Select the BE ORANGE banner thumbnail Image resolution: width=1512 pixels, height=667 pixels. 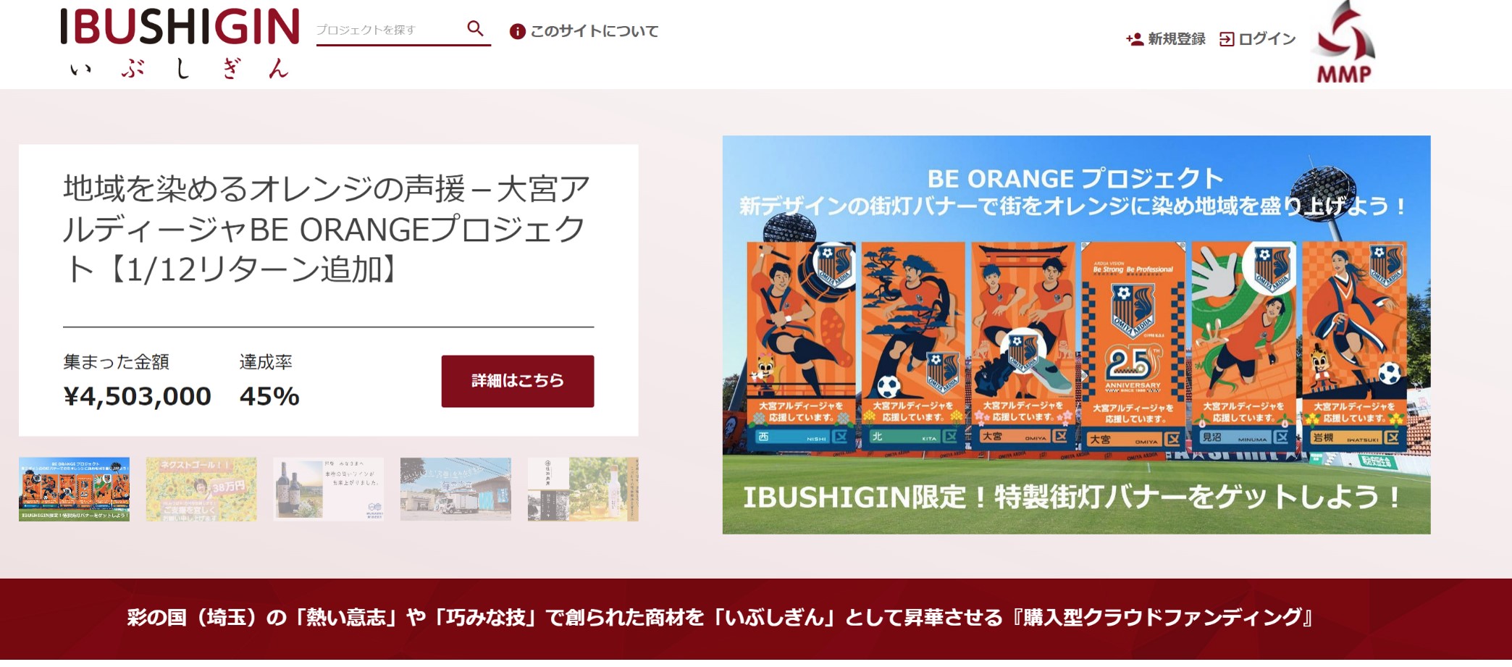75,489
